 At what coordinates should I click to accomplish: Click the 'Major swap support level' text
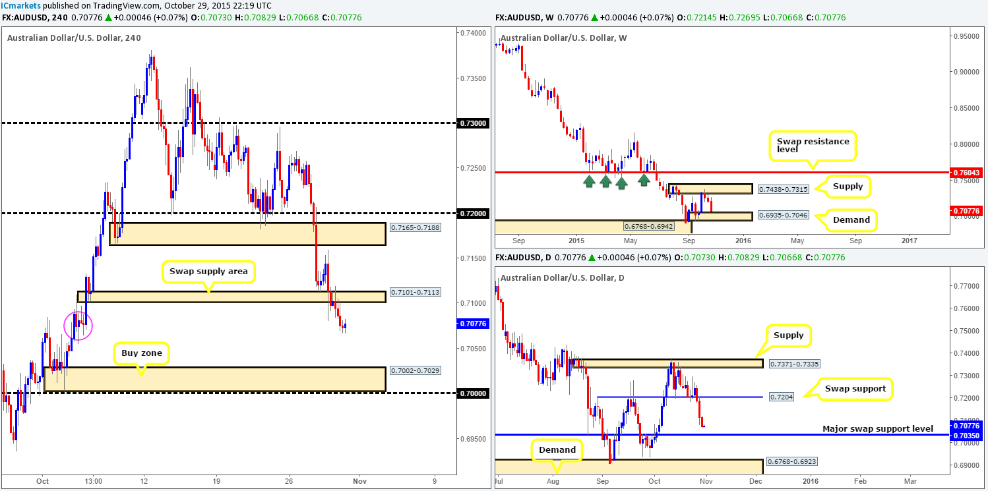(x=878, y=429)
